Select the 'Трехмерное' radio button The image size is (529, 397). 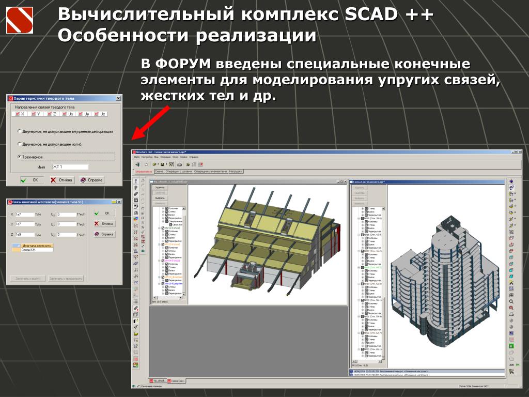(x=19, y=157)
